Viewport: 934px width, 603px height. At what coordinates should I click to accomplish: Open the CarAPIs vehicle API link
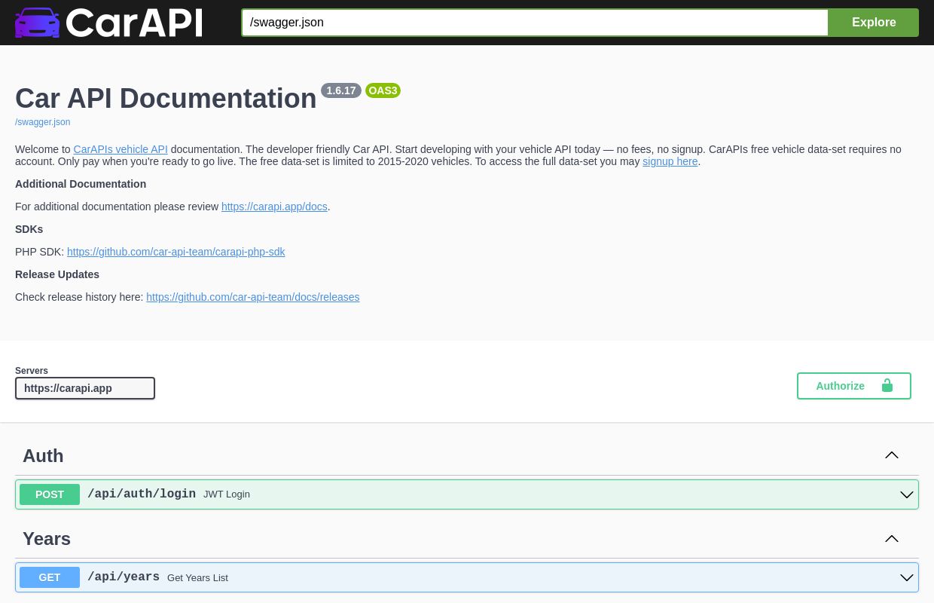pyautogui.click(x=121, y=149)
